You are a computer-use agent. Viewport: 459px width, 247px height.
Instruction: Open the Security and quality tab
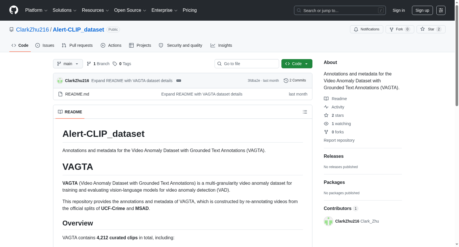(180, 45)
